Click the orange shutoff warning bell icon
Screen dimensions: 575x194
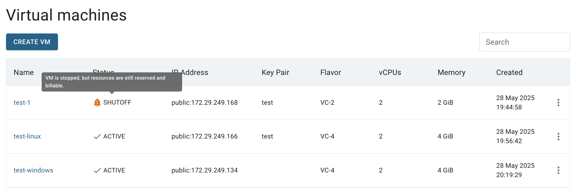[97, 102]
